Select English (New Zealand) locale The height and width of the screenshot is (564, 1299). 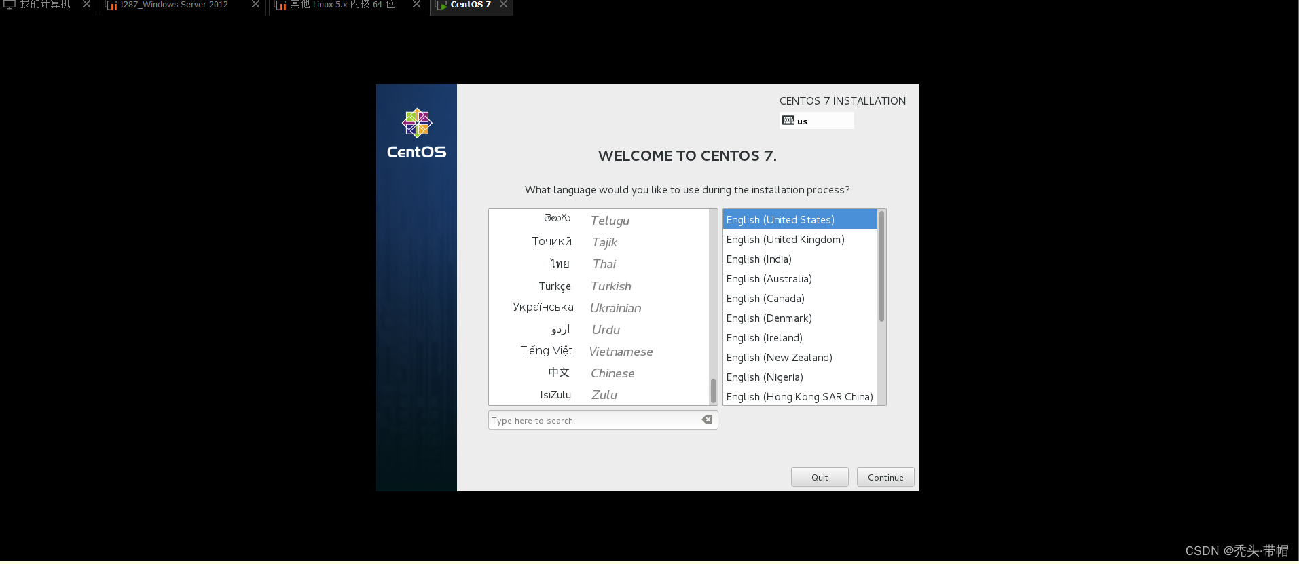pos(800,357)
